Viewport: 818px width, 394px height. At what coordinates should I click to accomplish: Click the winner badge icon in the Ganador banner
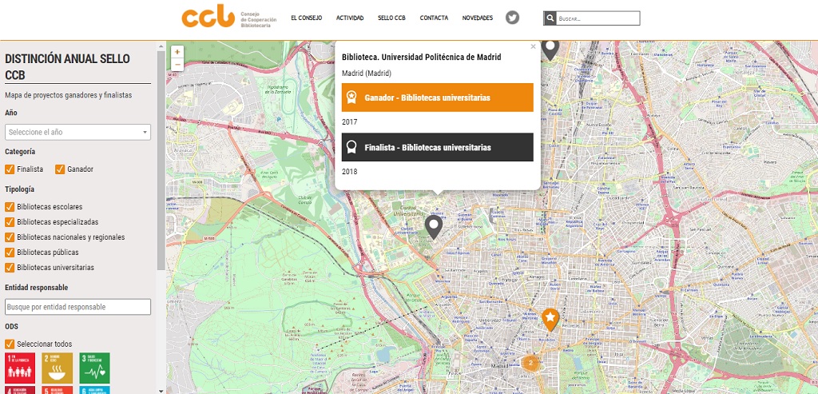pyautogui.click(x=352, y=97)
